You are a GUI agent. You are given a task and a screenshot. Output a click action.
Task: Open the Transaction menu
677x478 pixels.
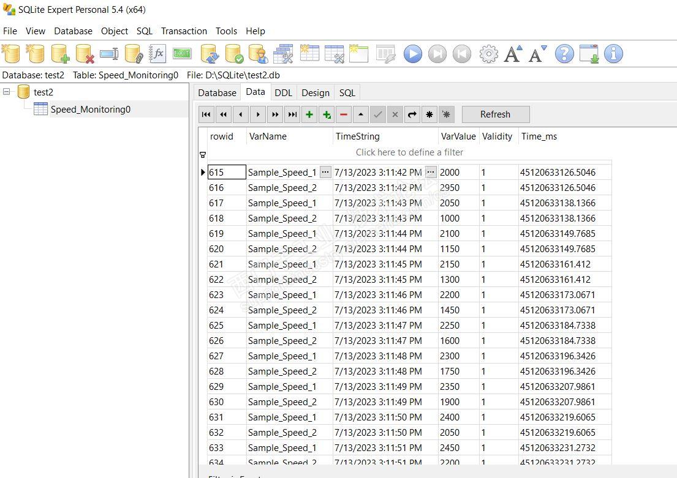pyautogui.click(x=184, y=31)
